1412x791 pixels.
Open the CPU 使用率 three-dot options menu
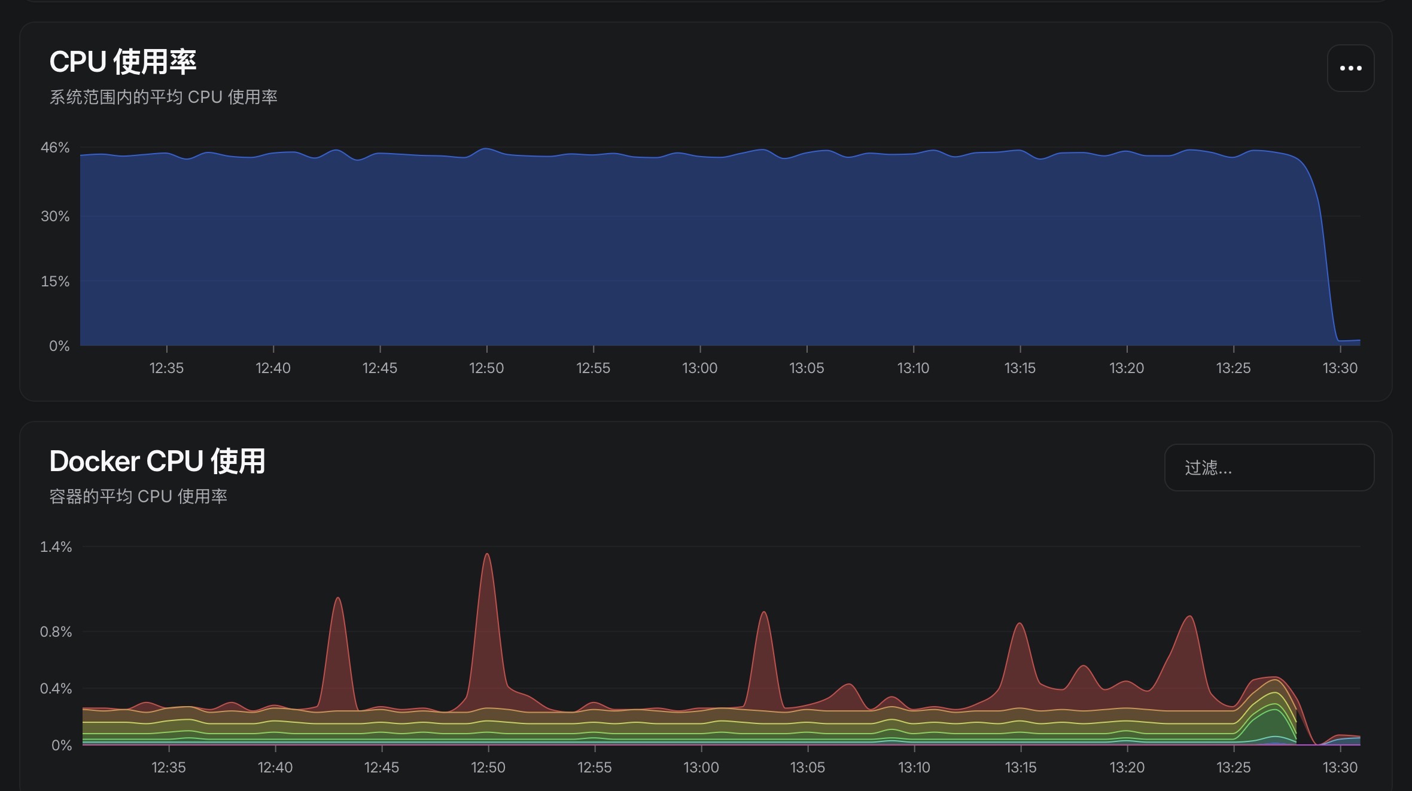coord(1350,68)
